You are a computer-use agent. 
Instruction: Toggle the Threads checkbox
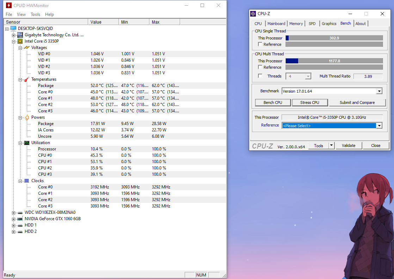pyautogui.click(x=260, y=76)
